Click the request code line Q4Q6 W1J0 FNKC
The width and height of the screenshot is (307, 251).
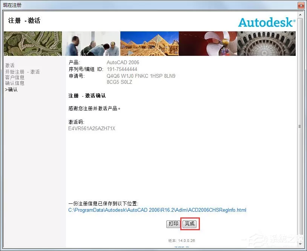point(141,76)
